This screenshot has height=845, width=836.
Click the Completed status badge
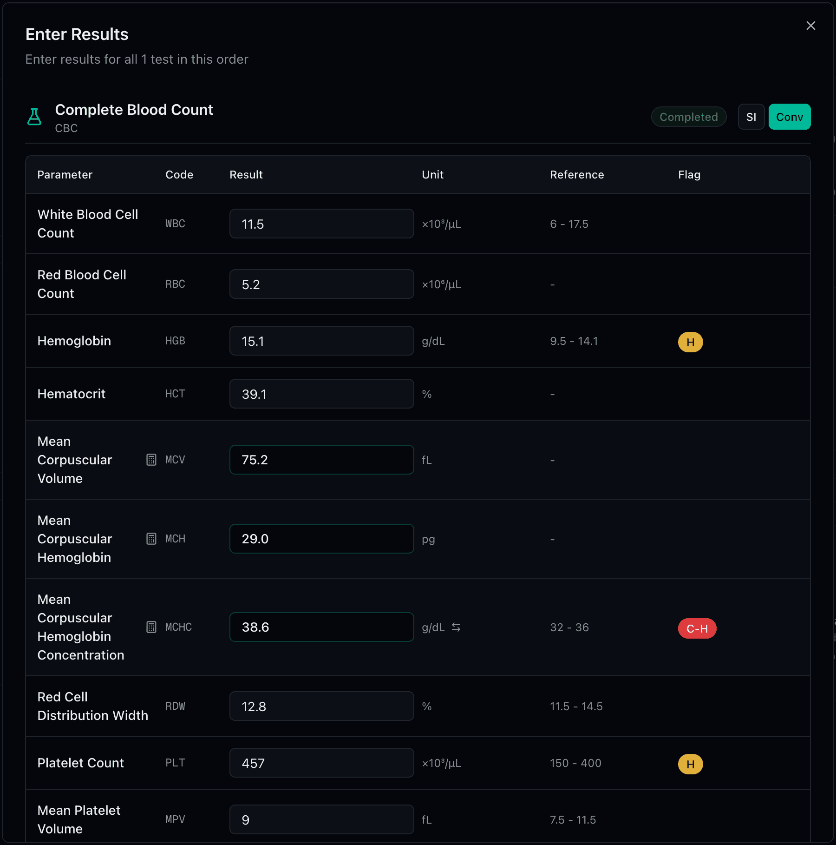[x=689, y=117]
